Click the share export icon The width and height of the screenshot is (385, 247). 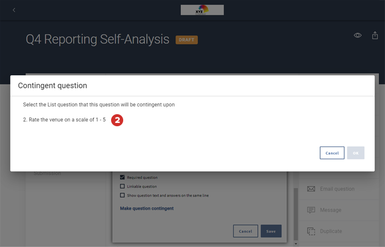[x=376, y=35]
